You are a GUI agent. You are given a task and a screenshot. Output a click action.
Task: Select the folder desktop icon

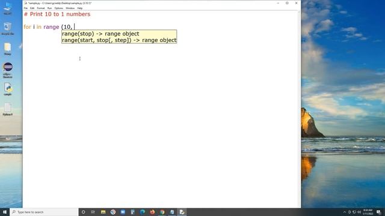[x=8, y=49]
